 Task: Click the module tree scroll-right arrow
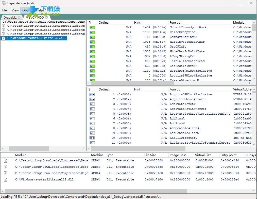[x=83, y=148]
